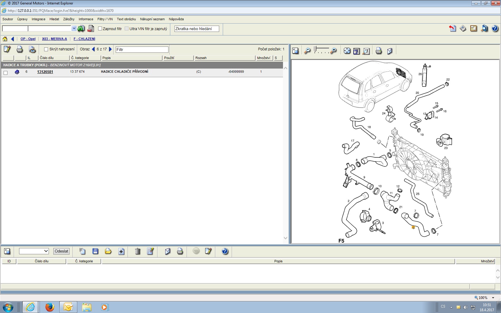Screen dimensions: 501x313
Task: Open the brown notice board icon
Action: 474,29
